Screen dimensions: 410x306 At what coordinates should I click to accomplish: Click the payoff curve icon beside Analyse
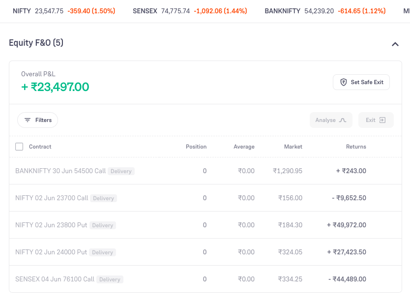point(343,120)
